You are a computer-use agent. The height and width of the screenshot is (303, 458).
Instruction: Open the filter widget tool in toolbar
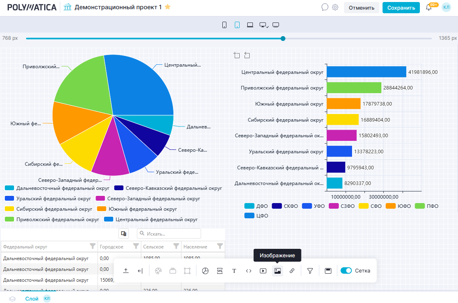(310, 271)
